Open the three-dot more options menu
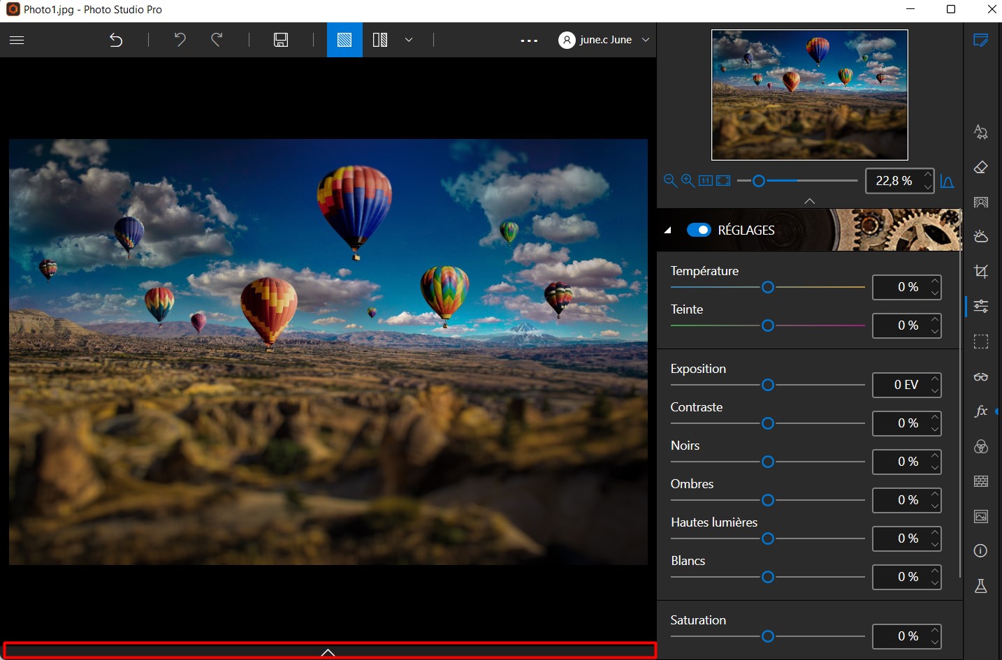Screen dimensions: 1002x660 coord(530,41)
